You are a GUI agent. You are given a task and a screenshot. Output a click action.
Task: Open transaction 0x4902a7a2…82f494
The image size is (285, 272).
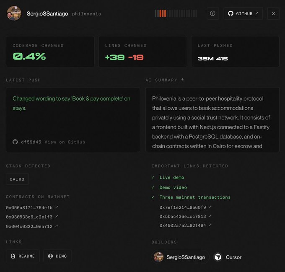[x=183, y=225]
